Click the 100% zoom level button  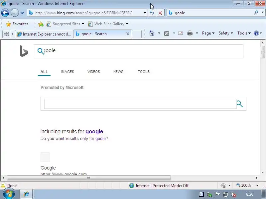coord(244,185)
